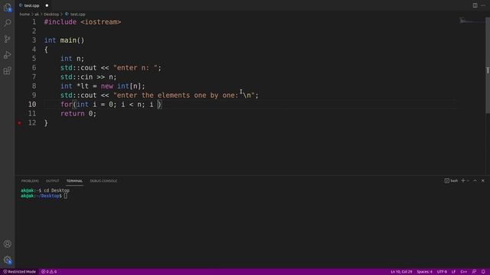Click the closing brace on line 12
The width and height of the screenshot is (490, 275).
(x=46, y=123)
